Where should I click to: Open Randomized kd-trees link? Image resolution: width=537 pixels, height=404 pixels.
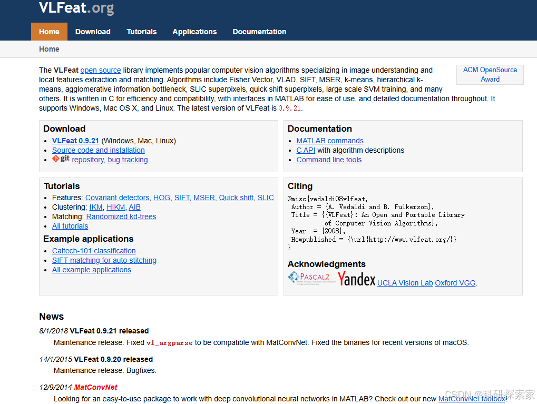121,216
